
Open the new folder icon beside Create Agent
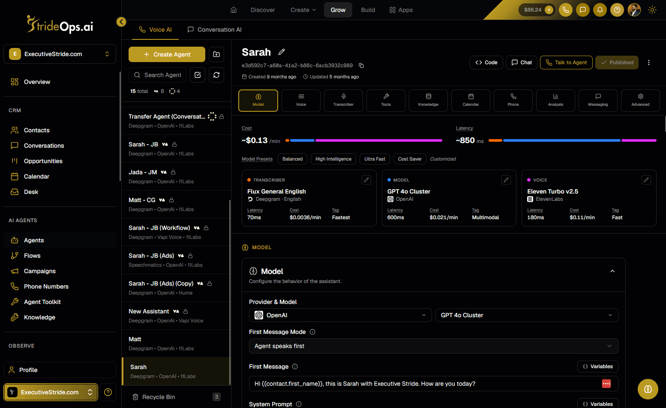point(216,54)
